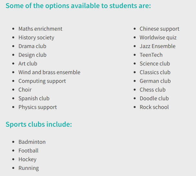Click the Maths enrichment list item
Image resolution: width=196 pixels, height=176 pixels.
coord(40,29)
